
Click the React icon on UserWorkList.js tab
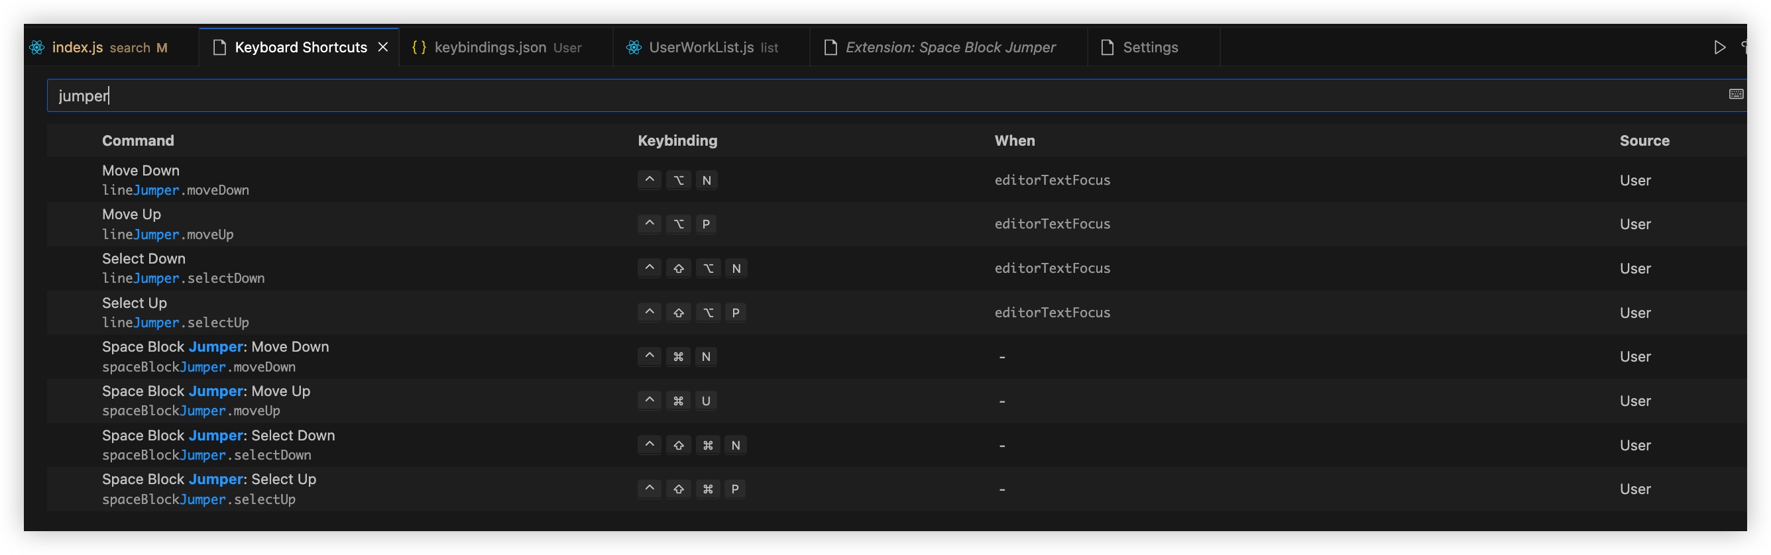(634, 48)
